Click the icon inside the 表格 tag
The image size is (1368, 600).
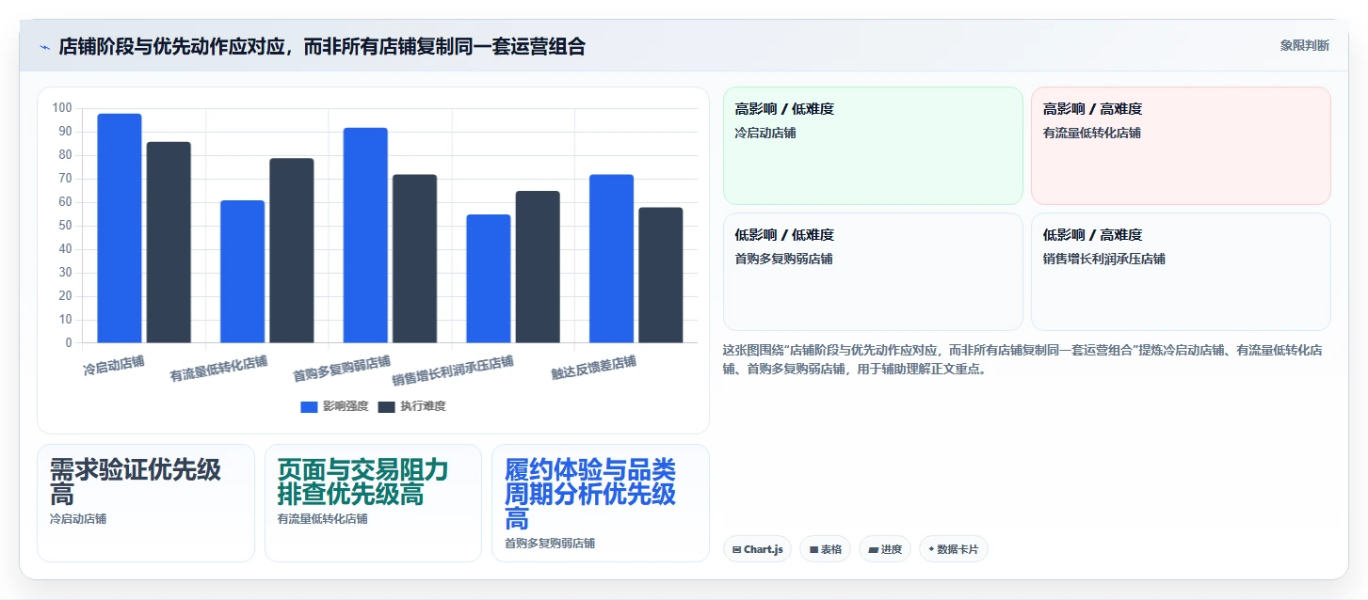[x=813, y=549]
